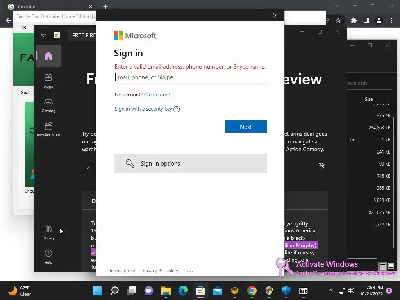The image size is (400, 300).
Task: Open Privacy & cookies link
Action: 161,271
